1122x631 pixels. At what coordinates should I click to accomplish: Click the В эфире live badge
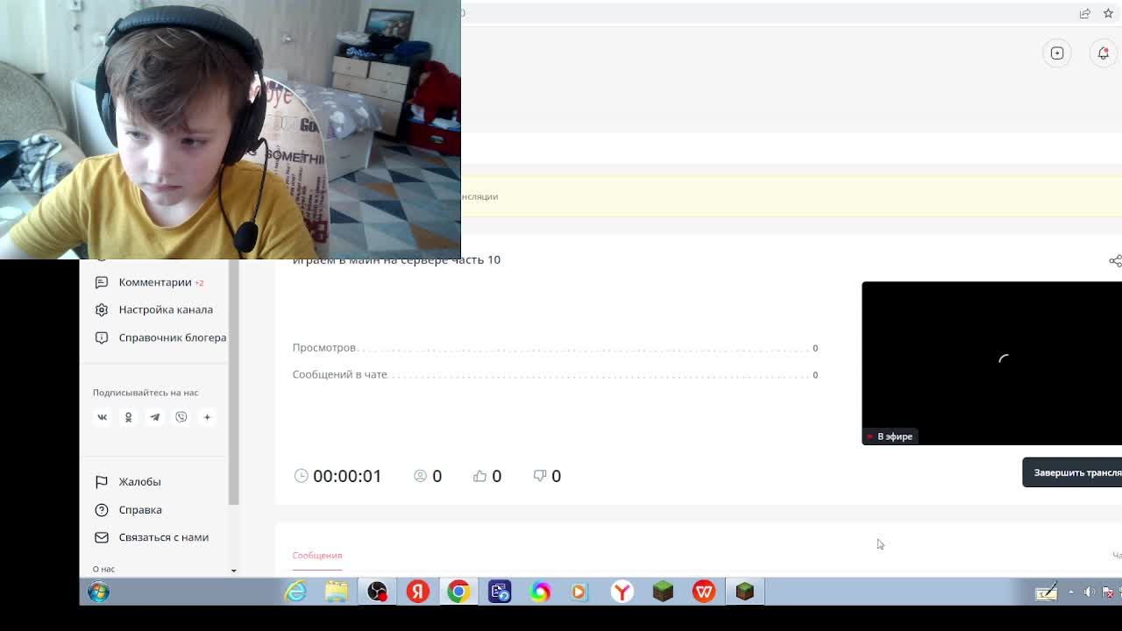(890, 436)
